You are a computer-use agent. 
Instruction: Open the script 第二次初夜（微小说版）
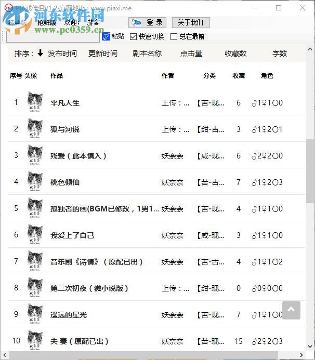(x=89, y=288)
